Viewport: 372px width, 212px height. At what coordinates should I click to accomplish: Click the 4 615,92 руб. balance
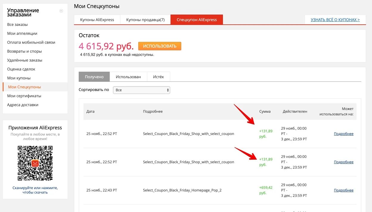[x=106, y=46]
